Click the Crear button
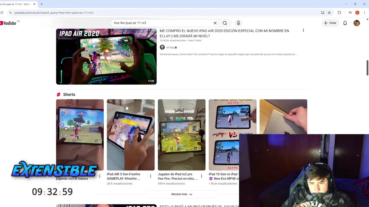 [330, 23]
